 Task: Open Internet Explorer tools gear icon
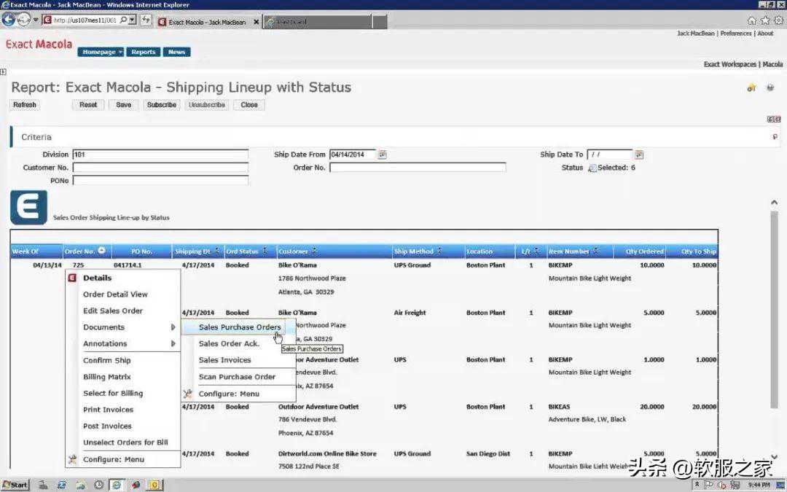(778, 20)
